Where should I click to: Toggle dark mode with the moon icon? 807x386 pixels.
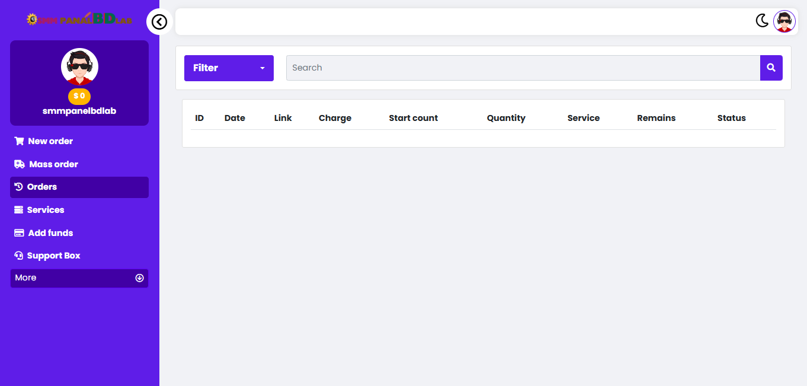tap(762, 21)
